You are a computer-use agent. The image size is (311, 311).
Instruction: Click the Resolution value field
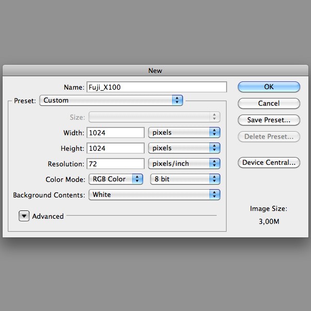[x=116, y=164]
